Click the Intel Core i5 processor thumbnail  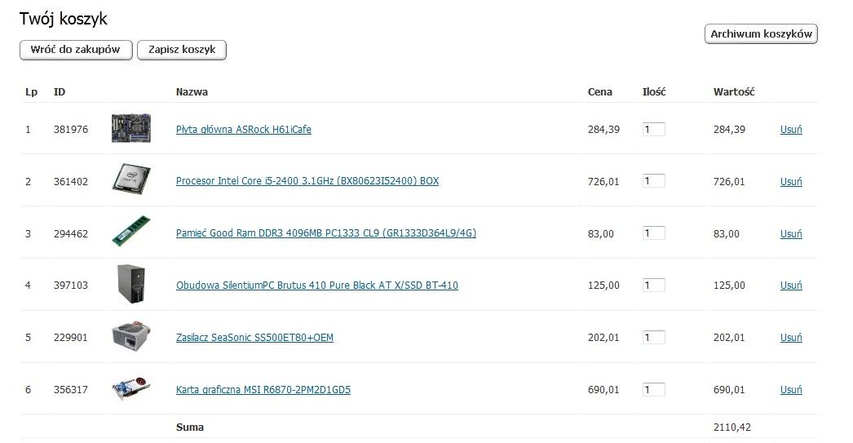[131, 179]
